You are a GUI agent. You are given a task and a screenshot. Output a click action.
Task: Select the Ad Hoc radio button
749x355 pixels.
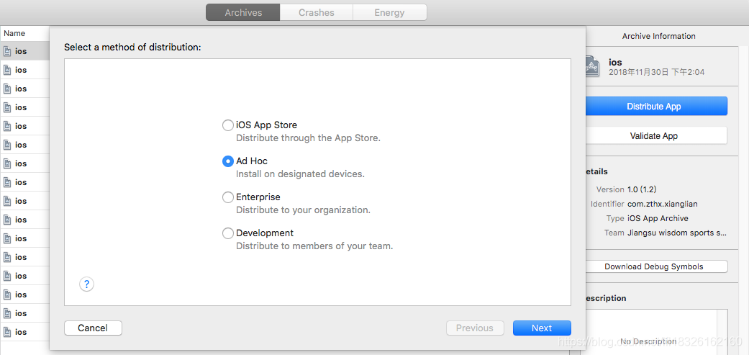click(x=228, y=161)
